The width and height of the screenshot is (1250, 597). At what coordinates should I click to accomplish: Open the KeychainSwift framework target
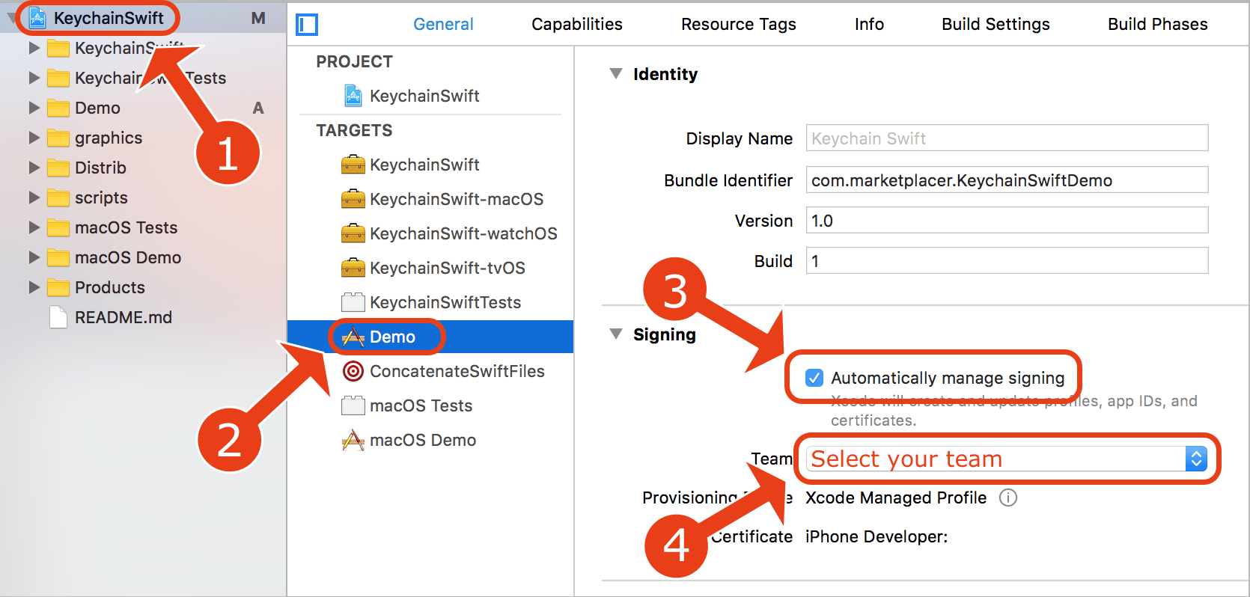[x=424, y=164]
